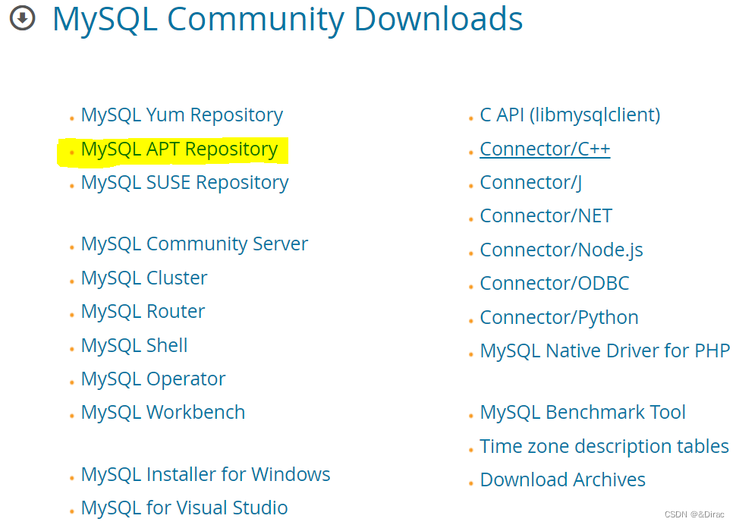Go to Connector/NET page
The image size is (736, 525).
(546, 216)
